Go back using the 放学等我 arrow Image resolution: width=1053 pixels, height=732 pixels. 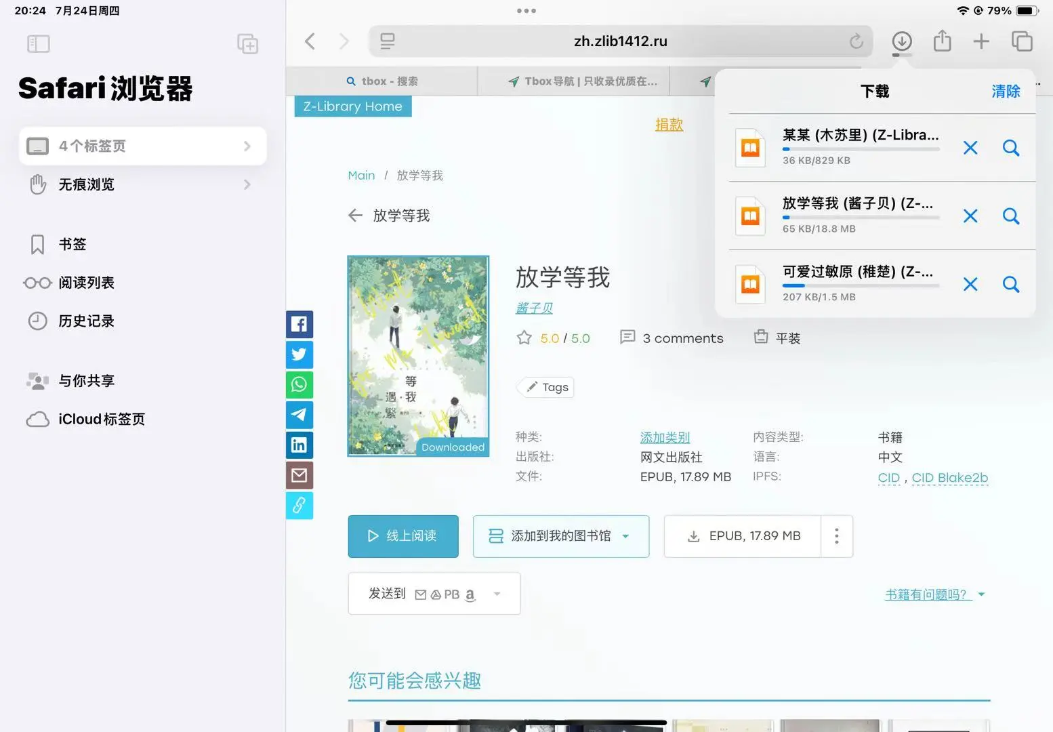[x=355, y=216]
